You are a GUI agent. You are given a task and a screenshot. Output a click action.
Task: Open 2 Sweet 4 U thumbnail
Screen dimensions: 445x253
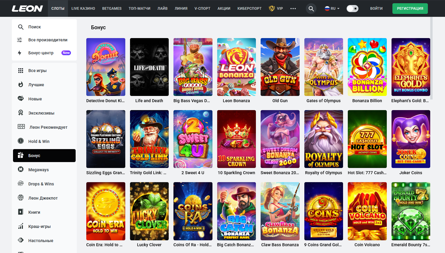[x=193, y=139]
